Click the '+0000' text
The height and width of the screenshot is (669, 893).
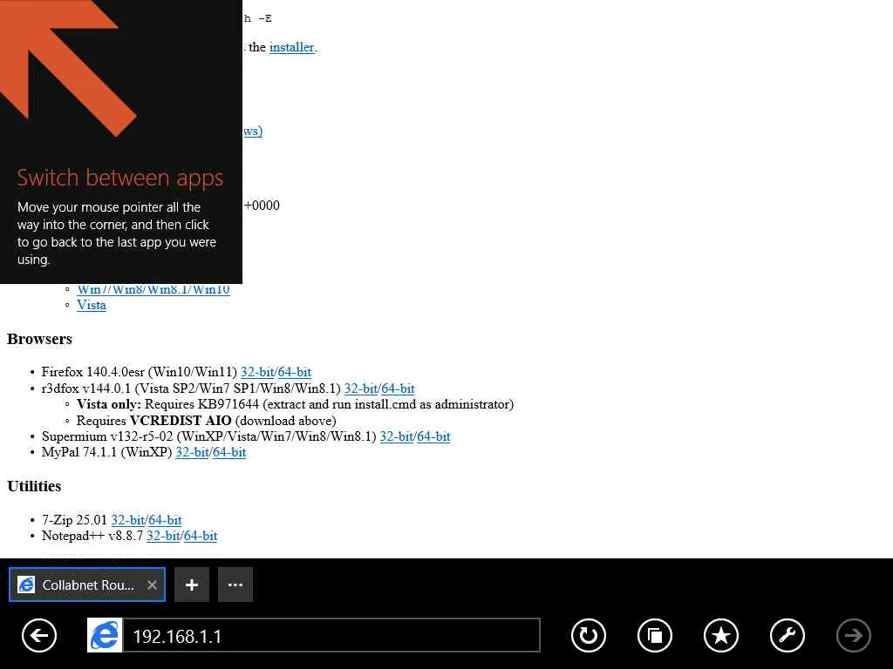(x=262, y=206)
